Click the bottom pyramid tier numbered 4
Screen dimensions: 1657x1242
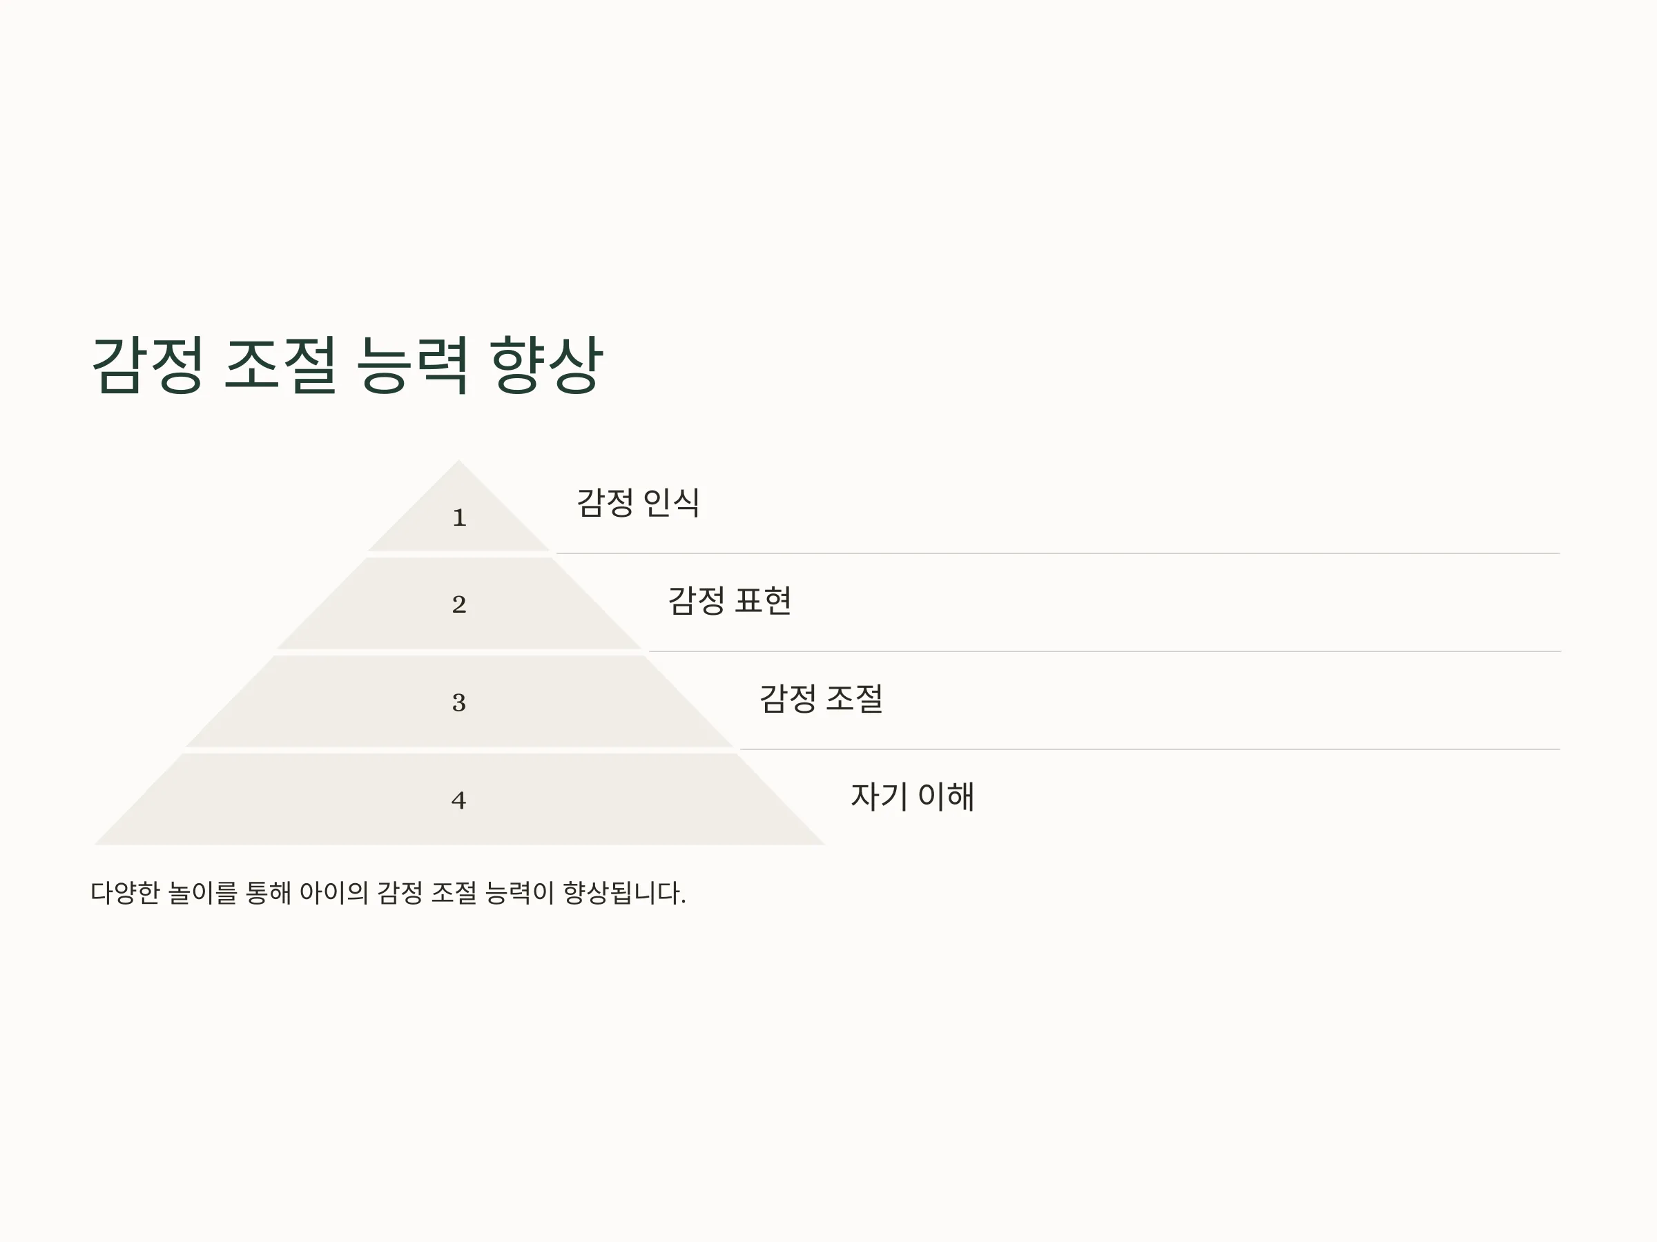(459, 800)
